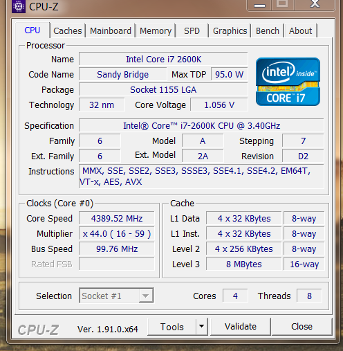Click the L1 Data 8-way associativity value

point(304,218)
